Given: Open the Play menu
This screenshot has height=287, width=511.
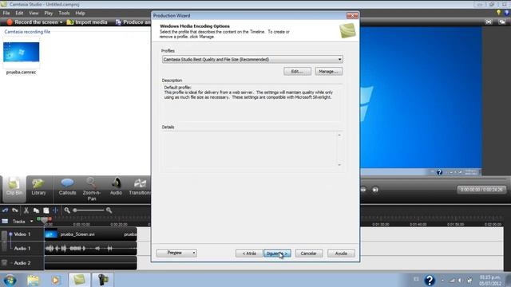Looking at the screenshot, I should click(49, 13).
